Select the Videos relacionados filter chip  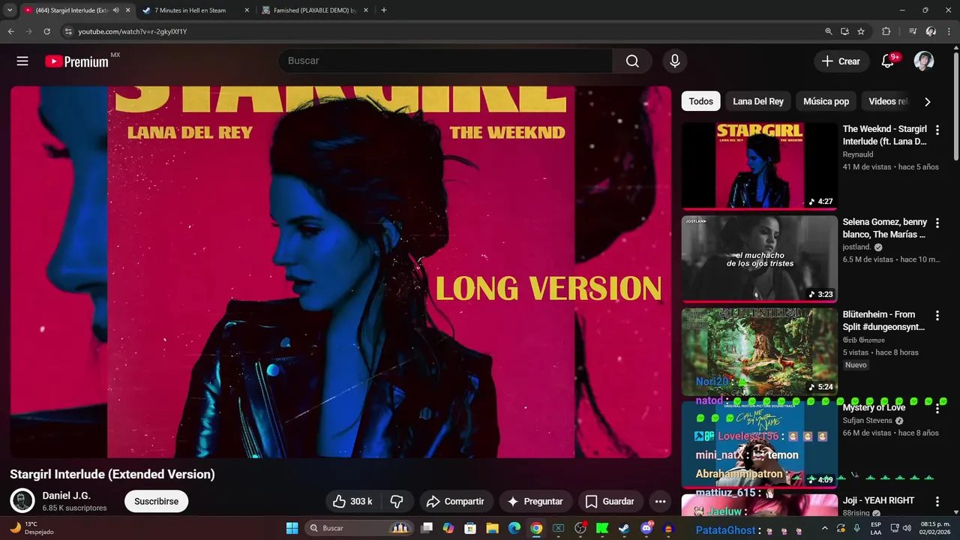[x=888, y=101]
